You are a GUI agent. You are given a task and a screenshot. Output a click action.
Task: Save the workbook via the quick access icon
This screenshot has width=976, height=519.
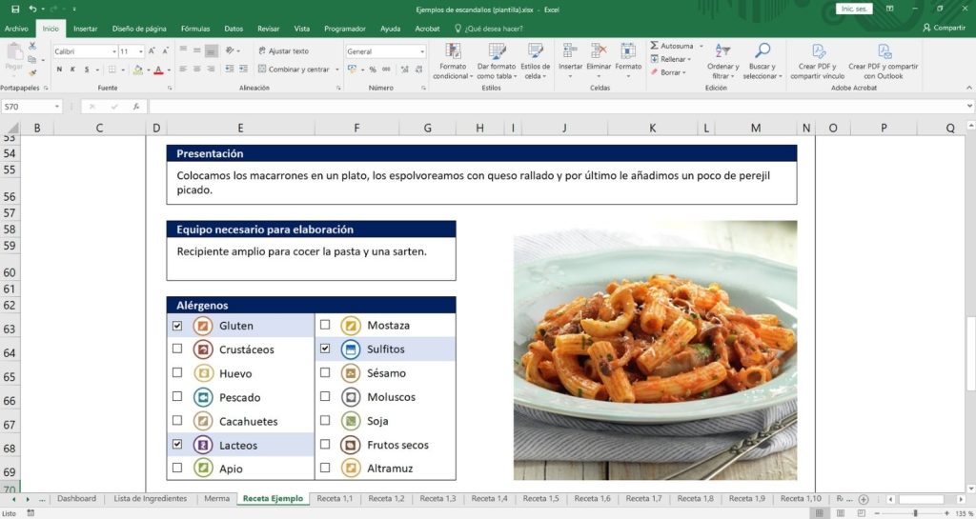pos(15,10)
